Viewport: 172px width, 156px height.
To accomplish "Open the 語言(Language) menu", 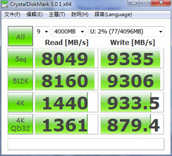I will coord(114,14).
